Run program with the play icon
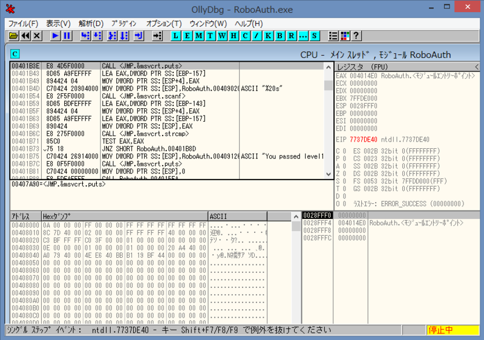 (x=55, y=36)
